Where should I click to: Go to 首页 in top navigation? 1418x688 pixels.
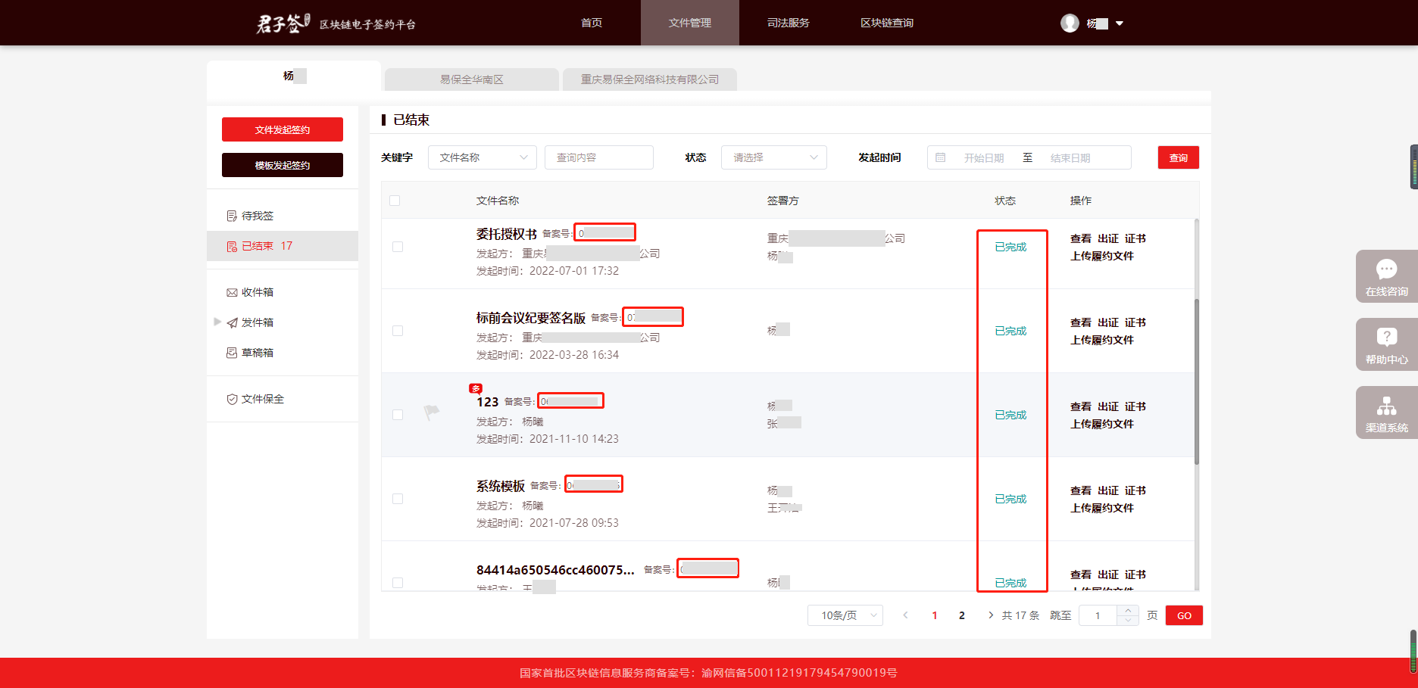592,23
